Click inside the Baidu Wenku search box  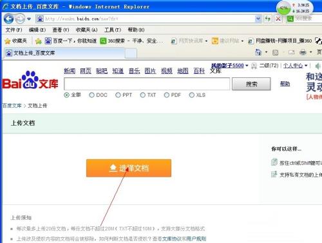[147, 84]
